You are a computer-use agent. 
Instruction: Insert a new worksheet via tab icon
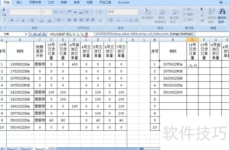pyautogui.click(x=51, y=149)
